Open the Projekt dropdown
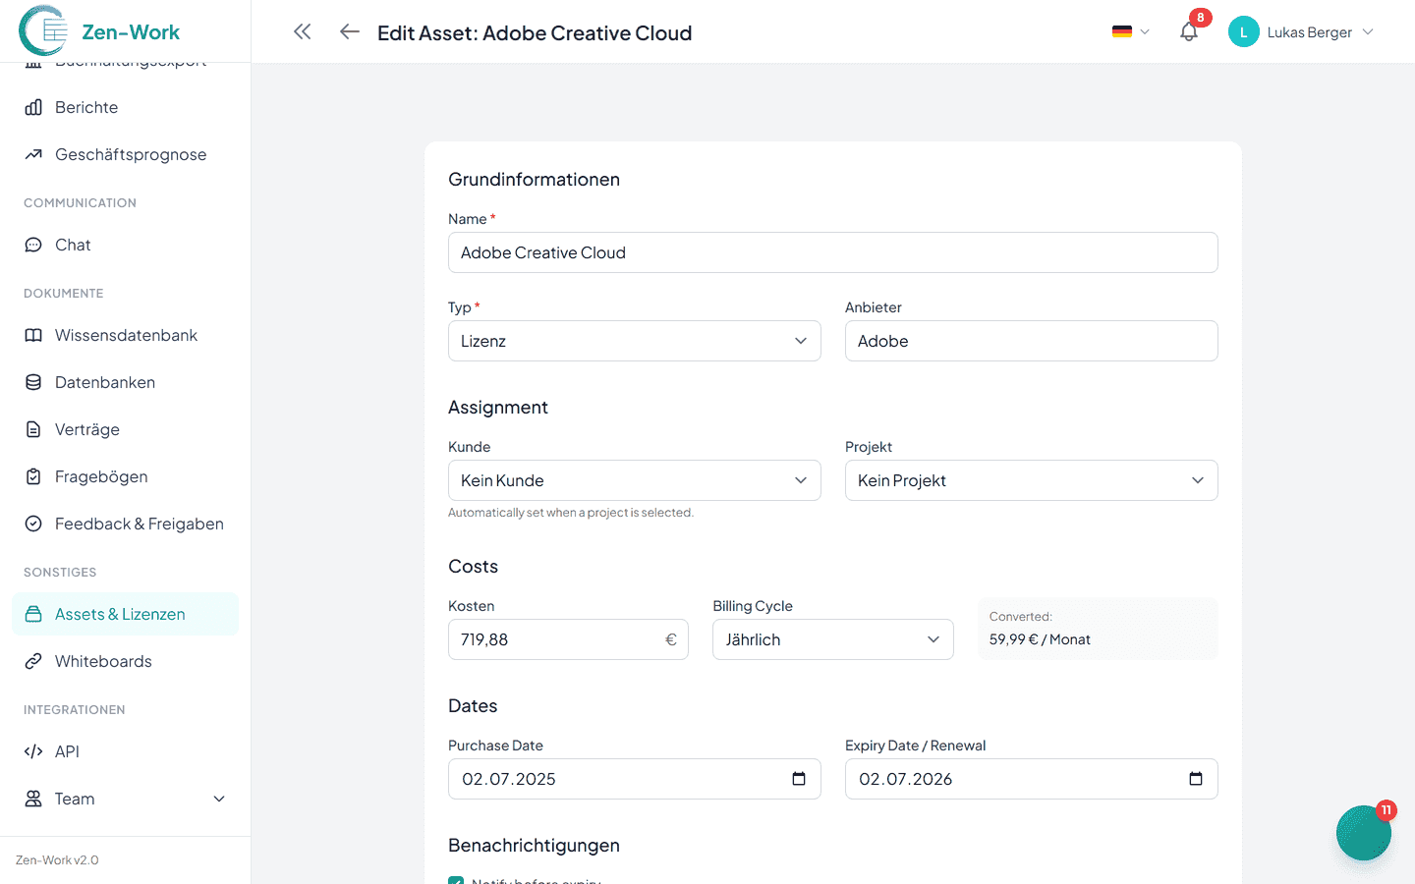The image size is (1415, 884). [x=1032, y=480]
